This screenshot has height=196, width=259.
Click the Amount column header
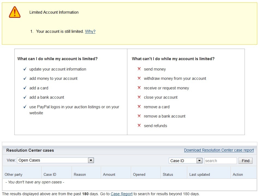[x=109, y=174]
